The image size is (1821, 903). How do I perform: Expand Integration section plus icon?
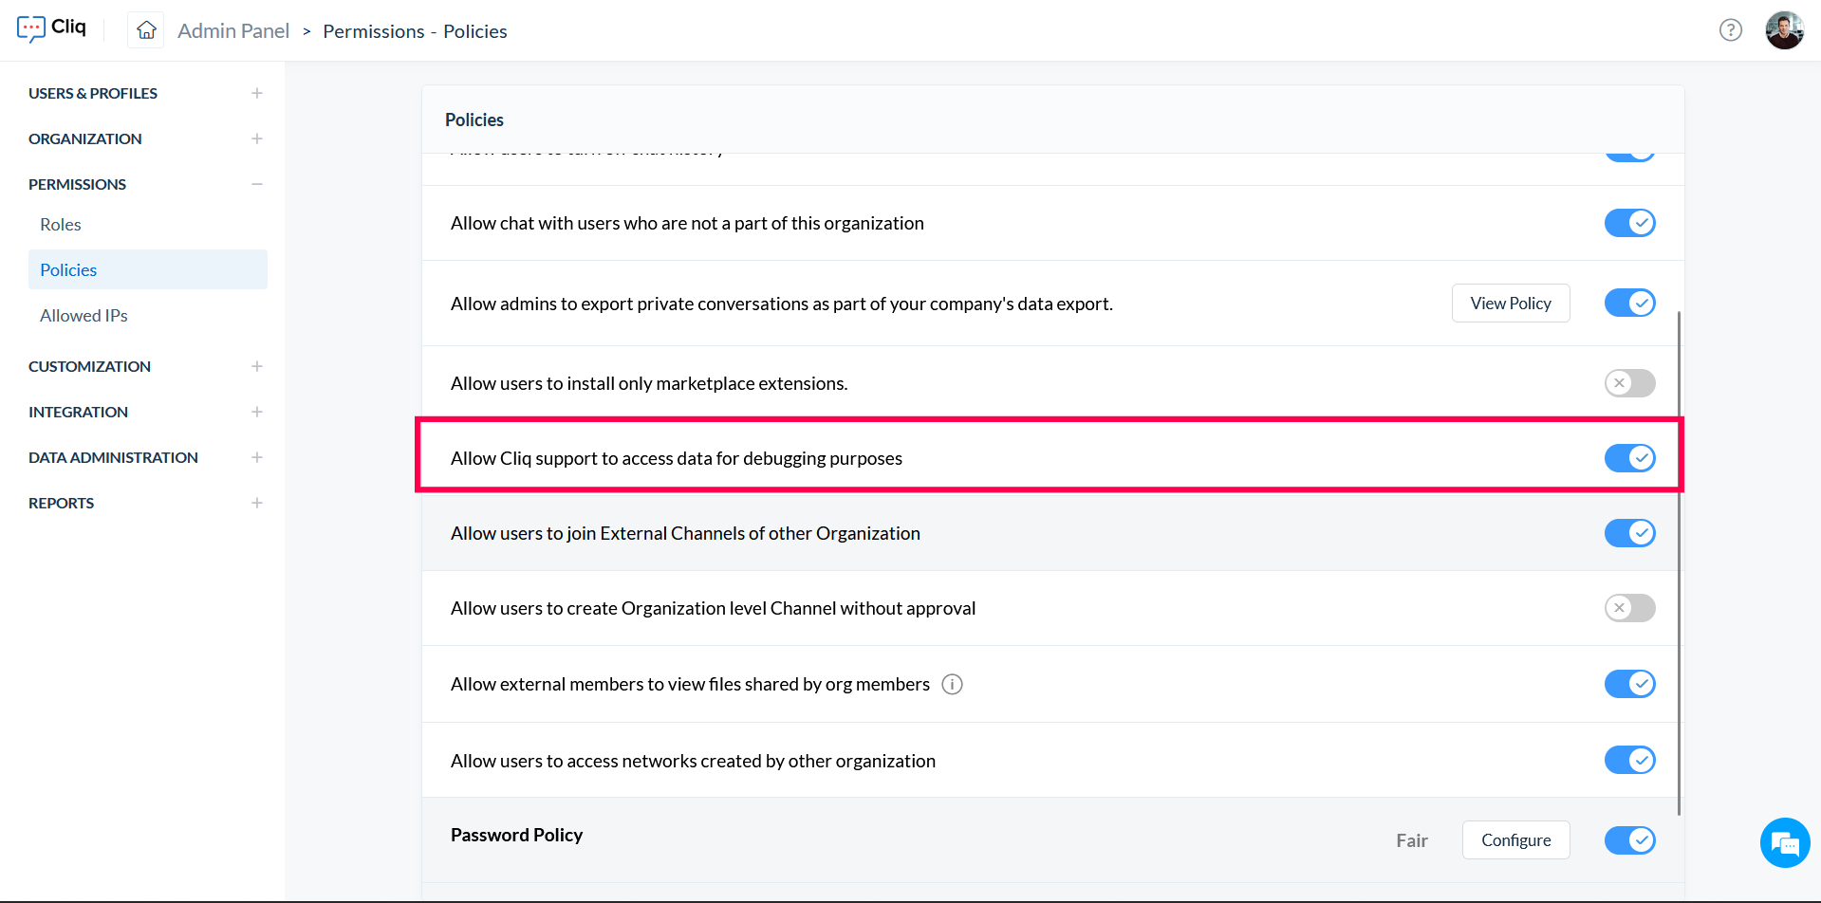[257, 412]
